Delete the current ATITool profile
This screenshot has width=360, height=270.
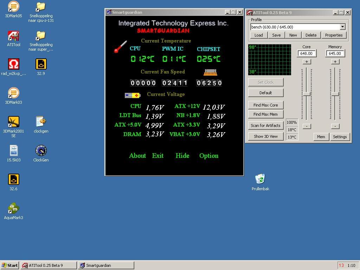pos(311,35)
